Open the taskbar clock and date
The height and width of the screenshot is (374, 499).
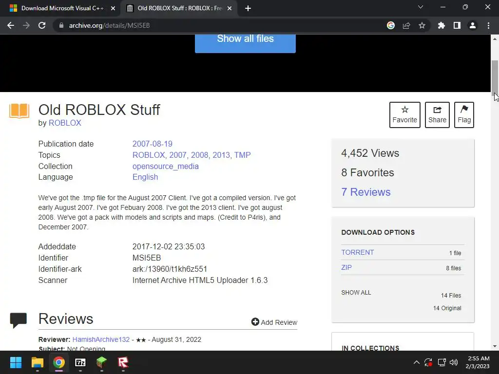point(478,362)
